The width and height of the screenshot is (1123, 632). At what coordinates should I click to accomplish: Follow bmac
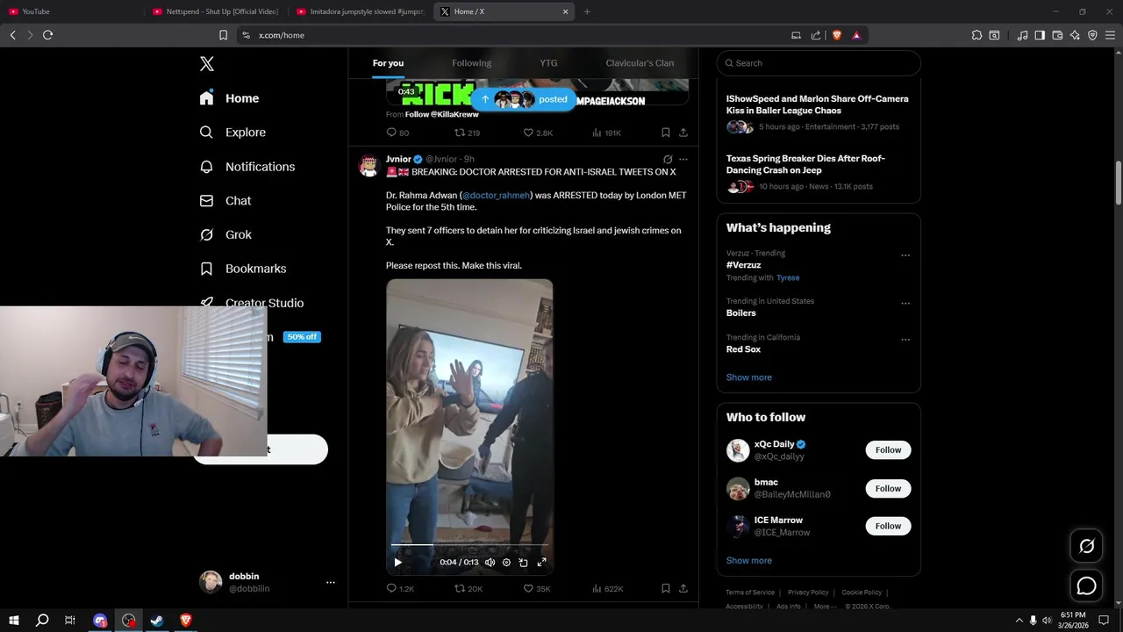click(x=888, y=489)
